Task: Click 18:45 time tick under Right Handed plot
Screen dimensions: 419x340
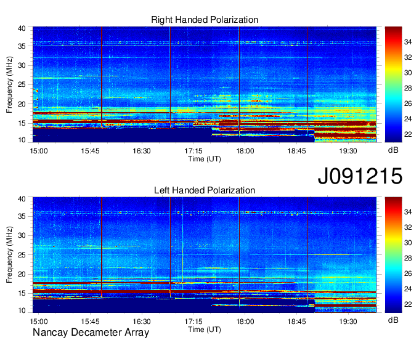Action: (x=296, y=151)
